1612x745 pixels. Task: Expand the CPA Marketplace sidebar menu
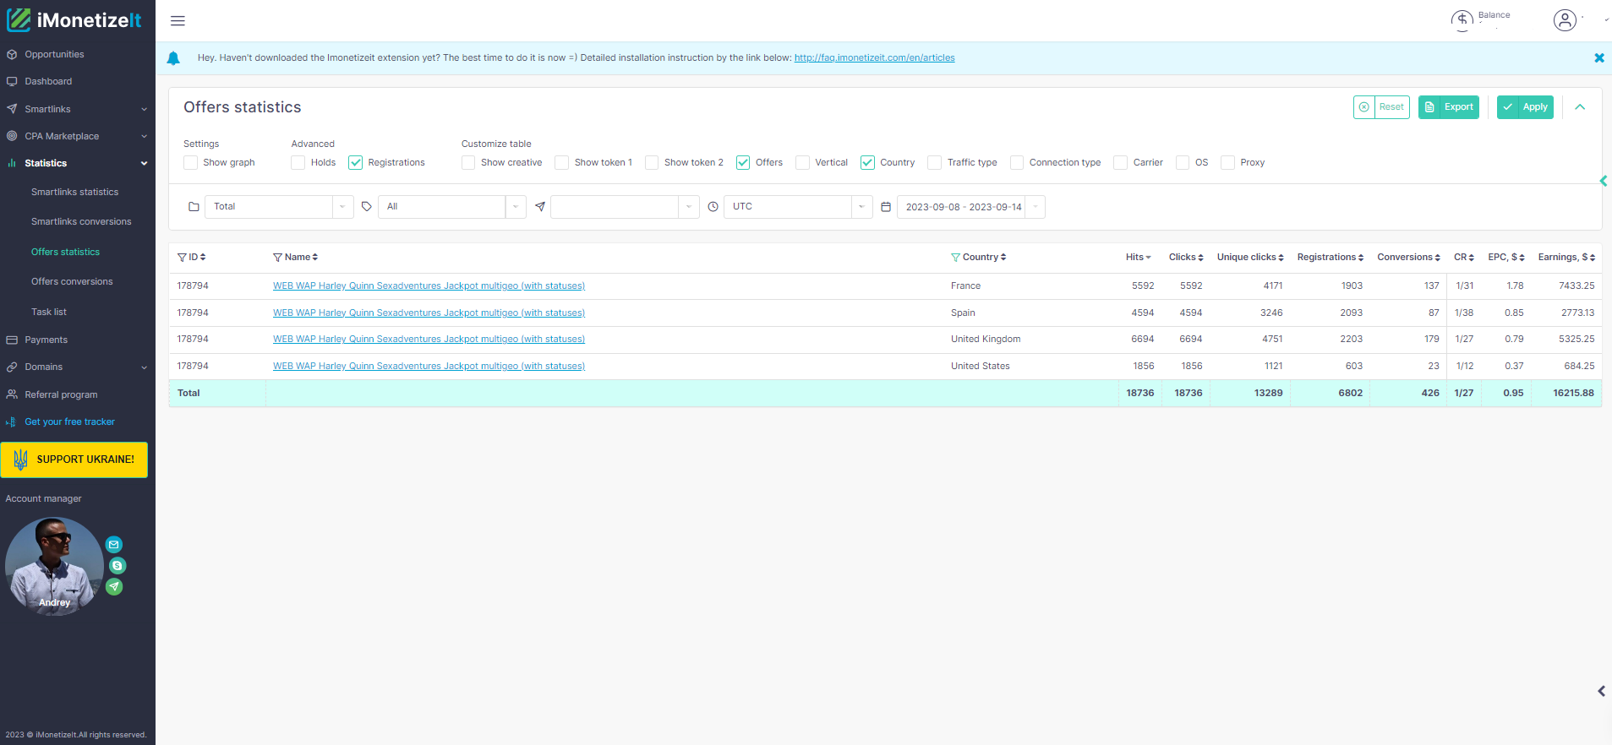point(78,136)
